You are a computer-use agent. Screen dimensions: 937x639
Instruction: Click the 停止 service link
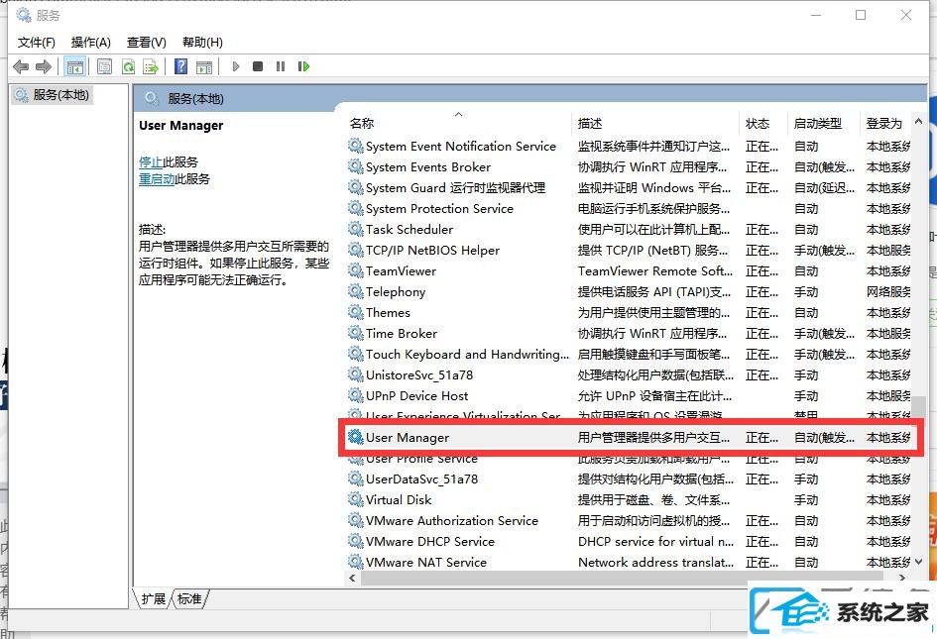pyautogui.click(x=151, y=161)
